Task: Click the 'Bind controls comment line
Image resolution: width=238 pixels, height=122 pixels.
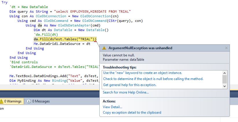Action: tap(23, 62)
